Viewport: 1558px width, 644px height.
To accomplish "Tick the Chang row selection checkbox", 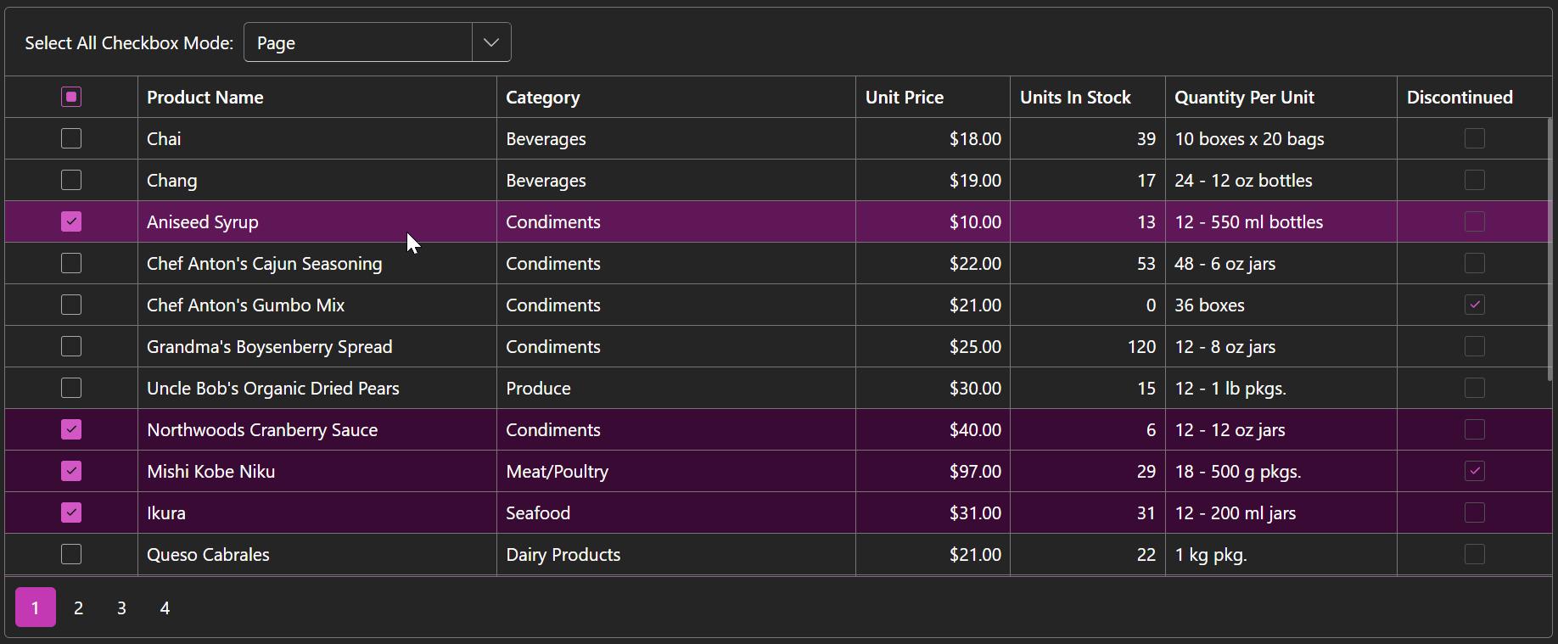I will click(x=71, y=180).
